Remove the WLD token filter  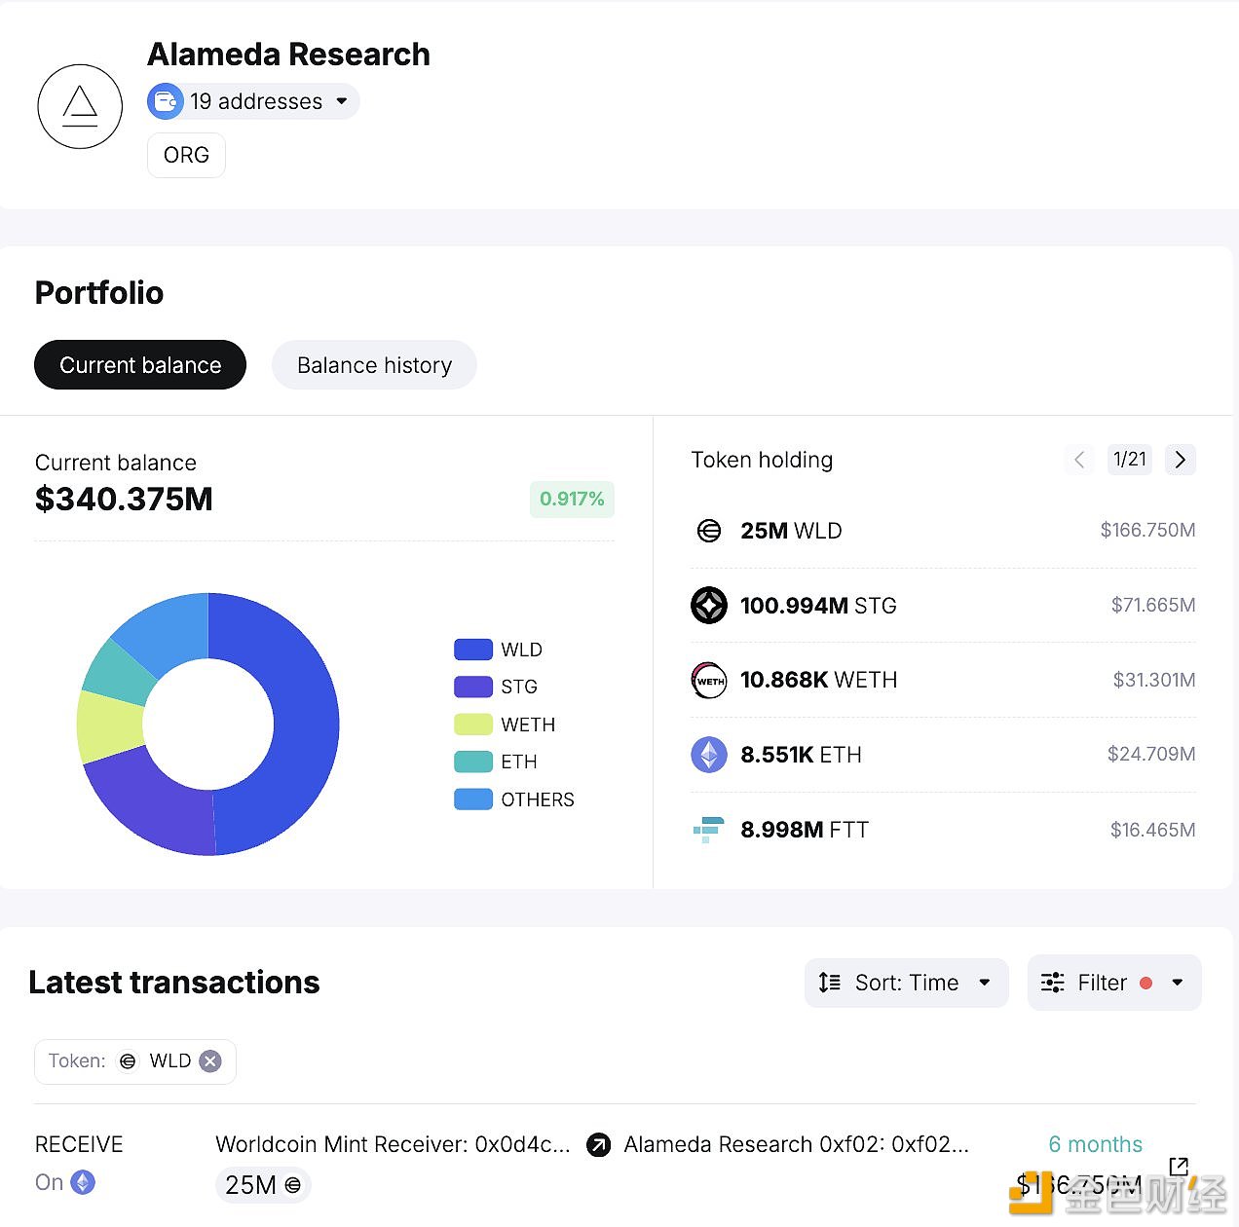click(210, 1061)
